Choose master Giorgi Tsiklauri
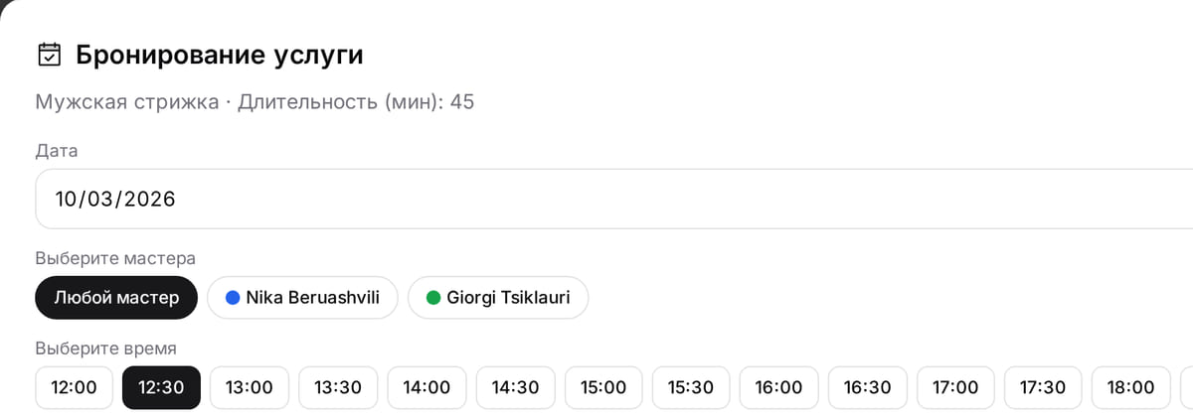 [x=498, y=298]
